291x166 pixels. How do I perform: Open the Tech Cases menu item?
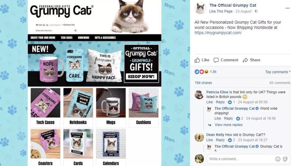[67, 38]
